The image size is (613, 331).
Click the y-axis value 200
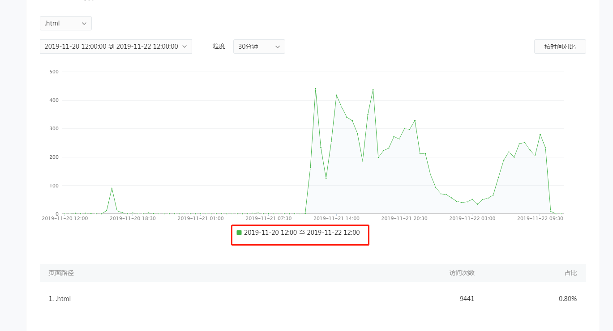click(x=54, y=157)
